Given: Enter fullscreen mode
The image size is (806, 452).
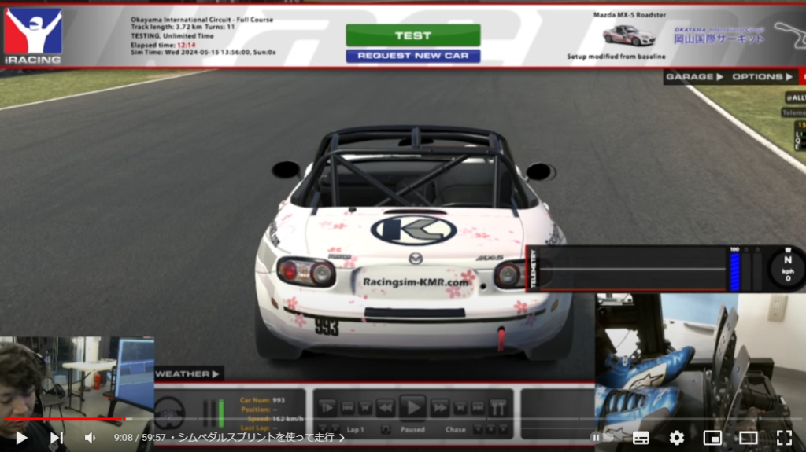Looking at the screenshot, I should pos(784,438).
